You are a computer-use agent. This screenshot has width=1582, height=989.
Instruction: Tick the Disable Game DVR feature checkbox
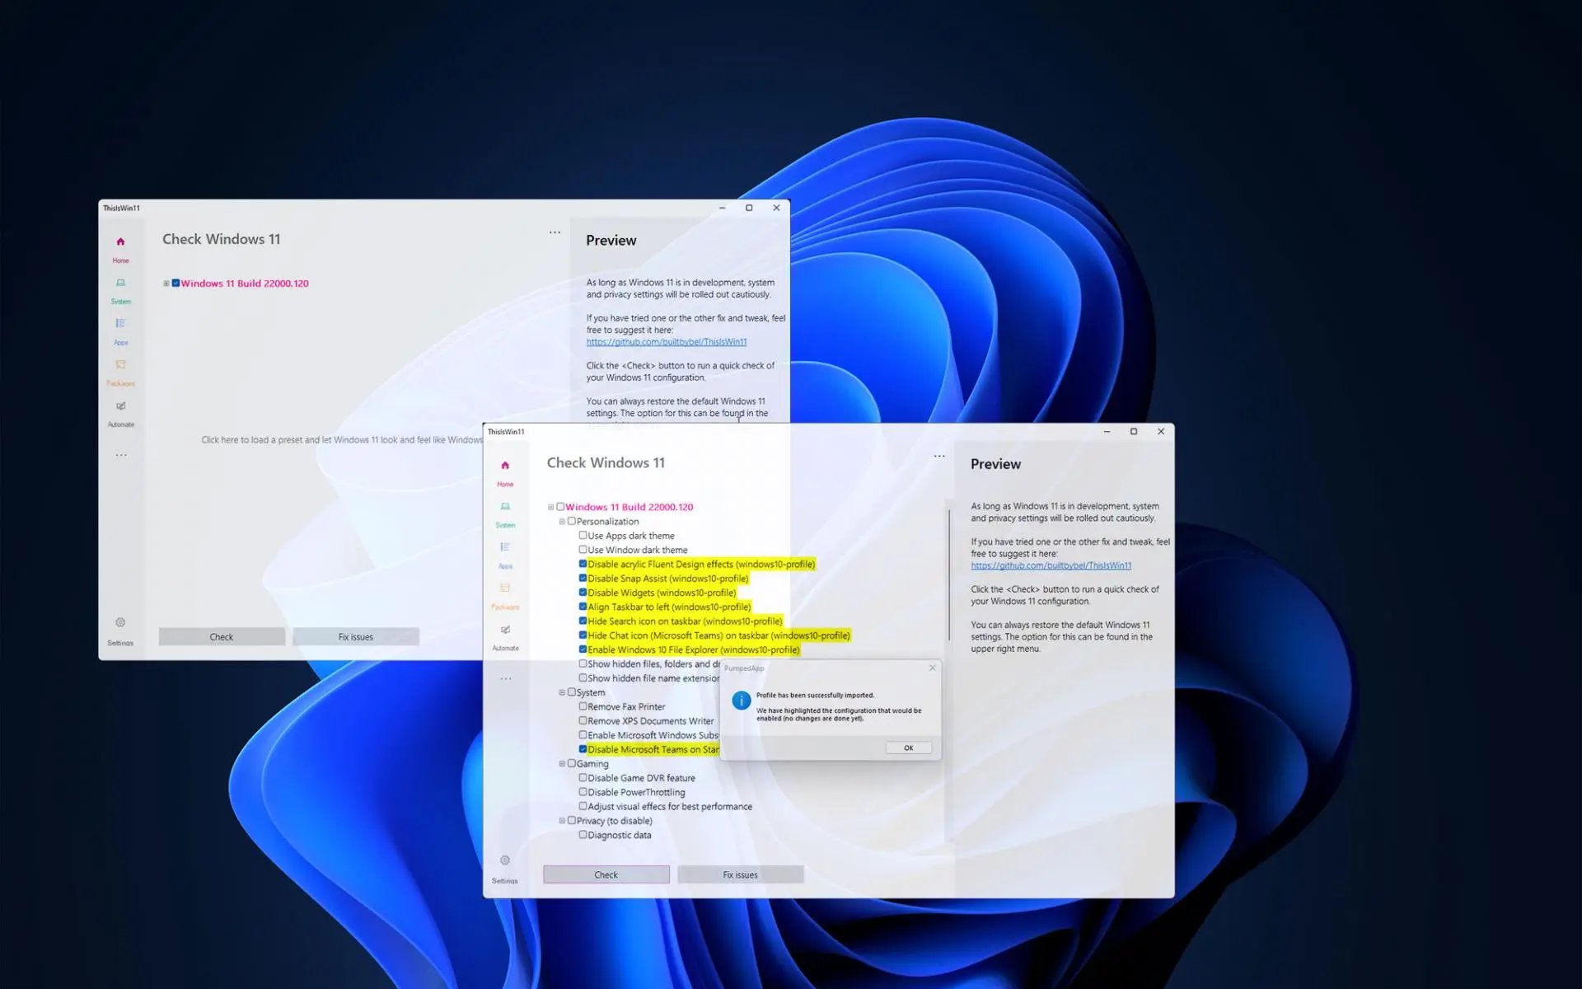coord(583,777)
